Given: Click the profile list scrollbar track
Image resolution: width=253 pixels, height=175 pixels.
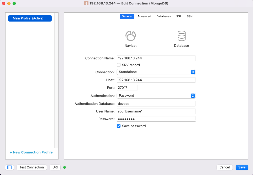Looking at the screenshot, I should click(x=56, y=81).
